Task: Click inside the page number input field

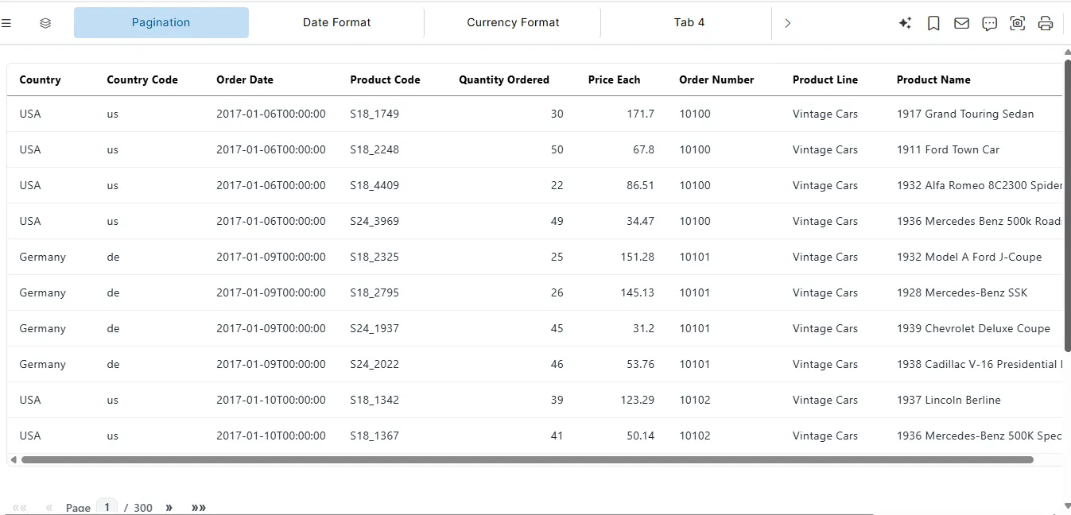Action: (x=107, y=506)
